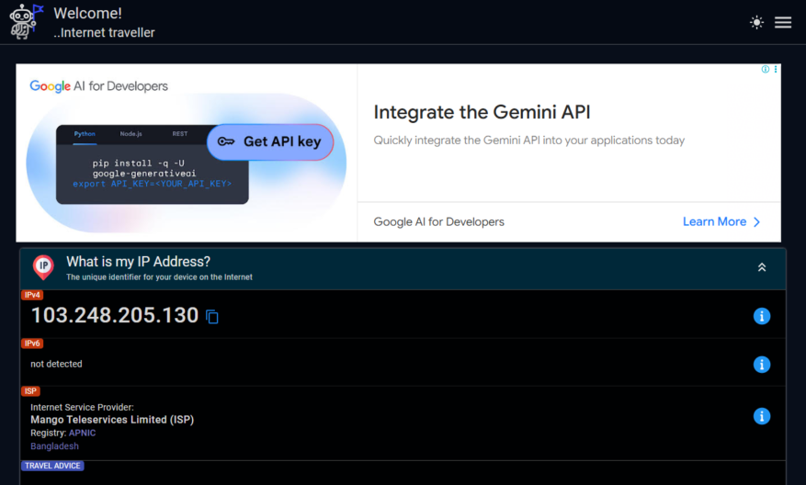Click the ISP label badge

coord(30,391)
